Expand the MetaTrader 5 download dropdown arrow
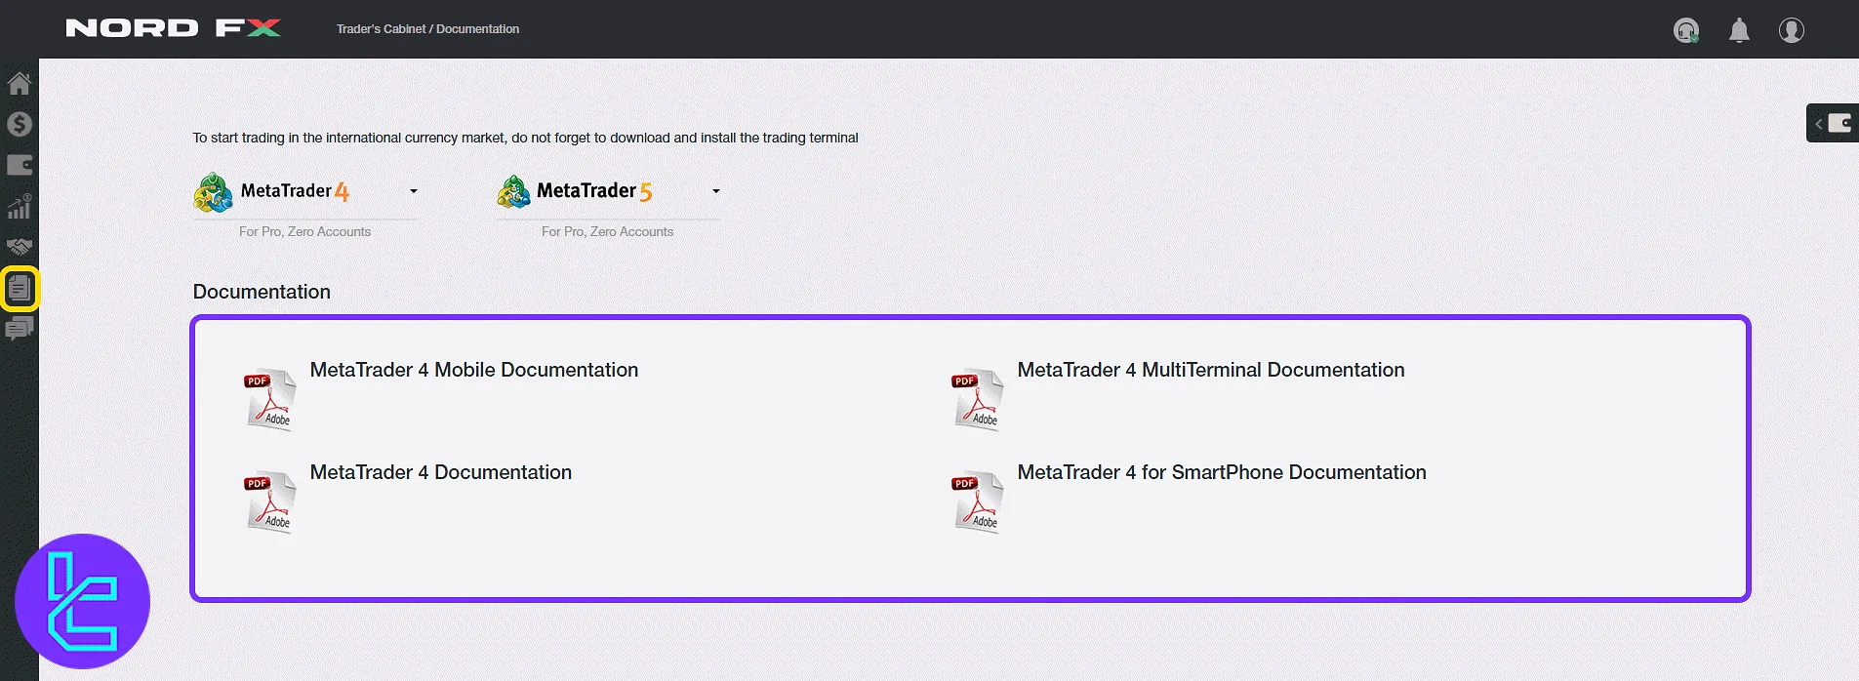 716,191
